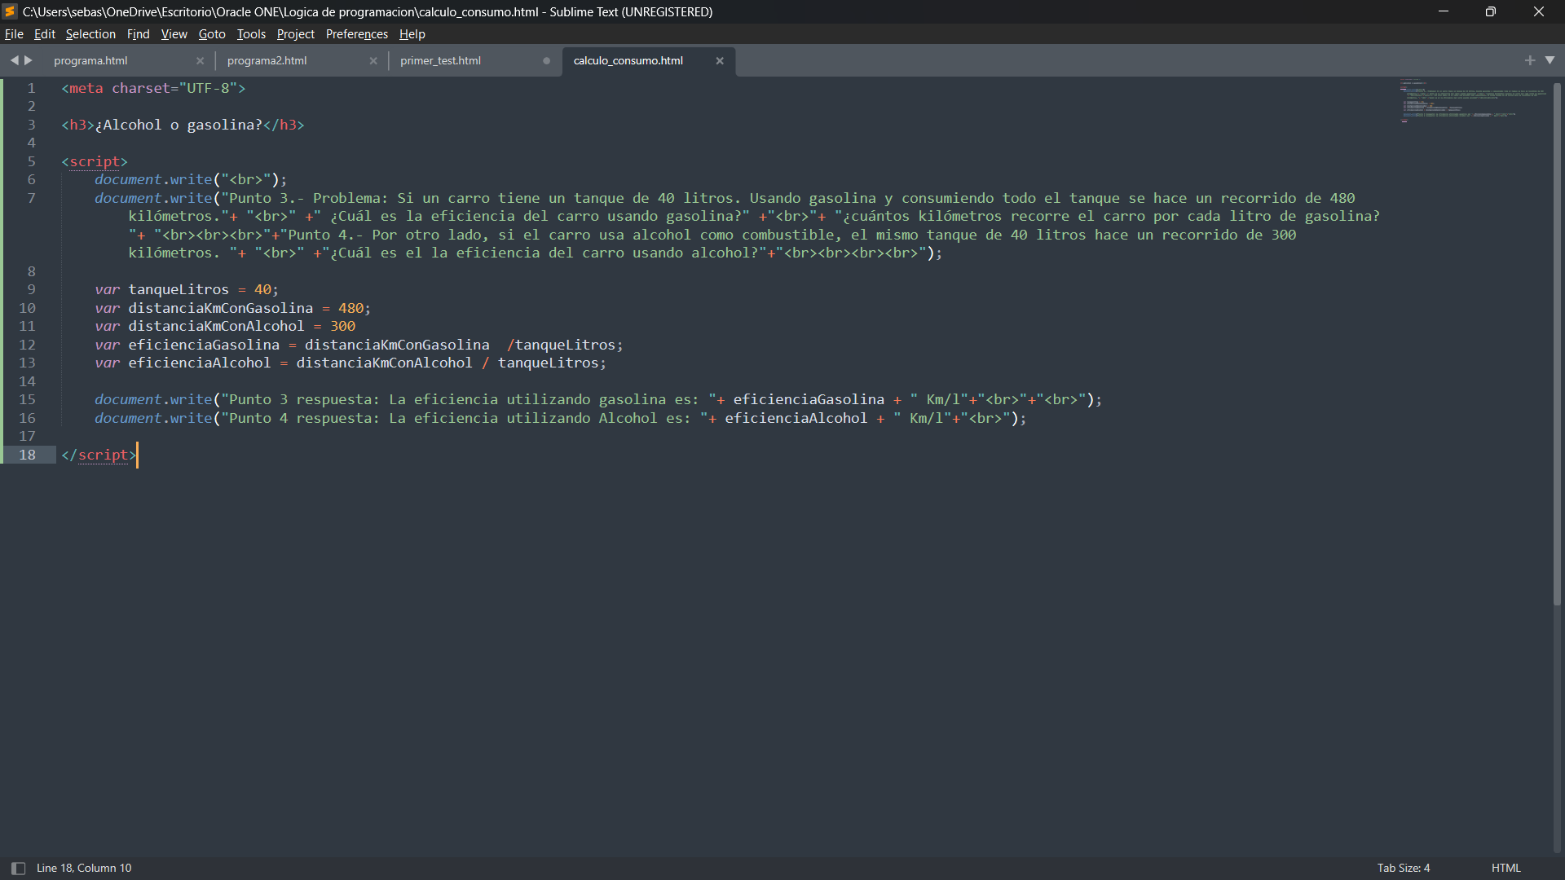Toggle side bar via status bar icon

pyautogui.click(x=18, y=869)
